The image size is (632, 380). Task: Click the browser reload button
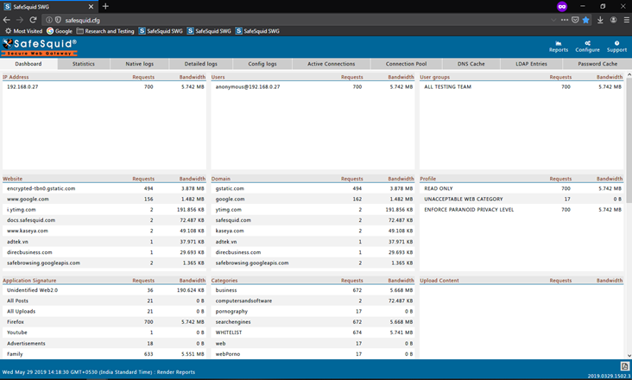(x=33, y=19)
